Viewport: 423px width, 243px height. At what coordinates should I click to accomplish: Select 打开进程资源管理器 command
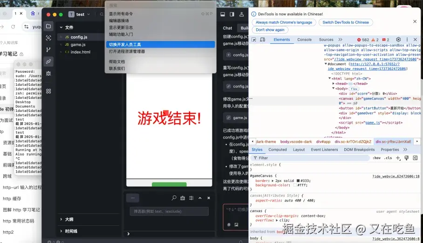161,51
